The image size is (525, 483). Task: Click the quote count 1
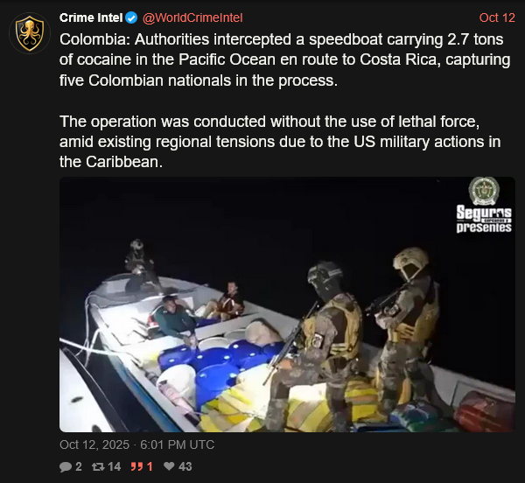click(x=150, y=466)
